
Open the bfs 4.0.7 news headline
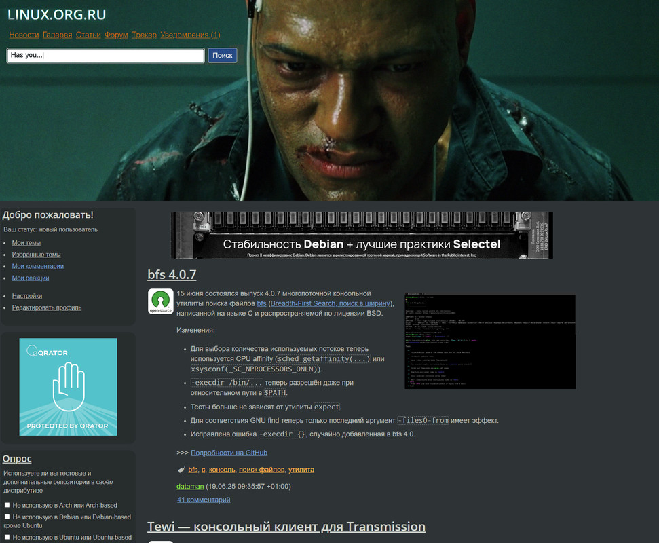coord(172,274)
